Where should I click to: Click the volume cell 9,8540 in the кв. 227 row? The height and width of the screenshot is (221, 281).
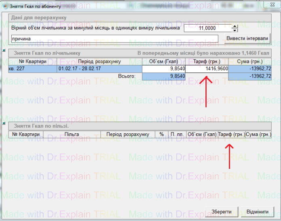point(164,69)
